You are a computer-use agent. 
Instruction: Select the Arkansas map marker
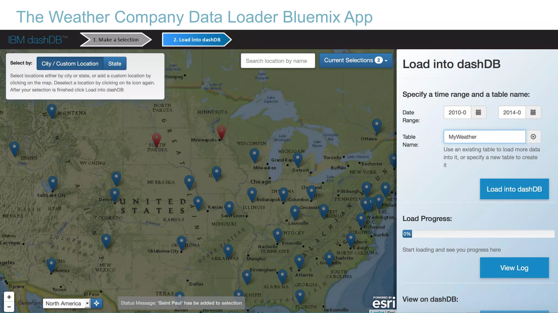click(228, 251)
